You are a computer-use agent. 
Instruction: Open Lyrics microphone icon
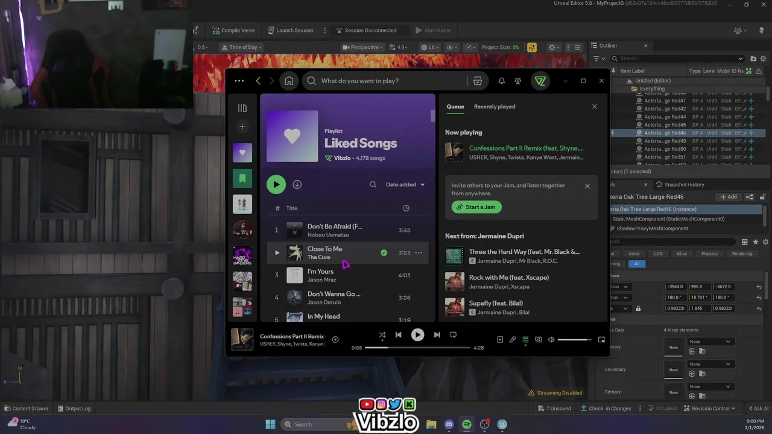pos(513,339)
